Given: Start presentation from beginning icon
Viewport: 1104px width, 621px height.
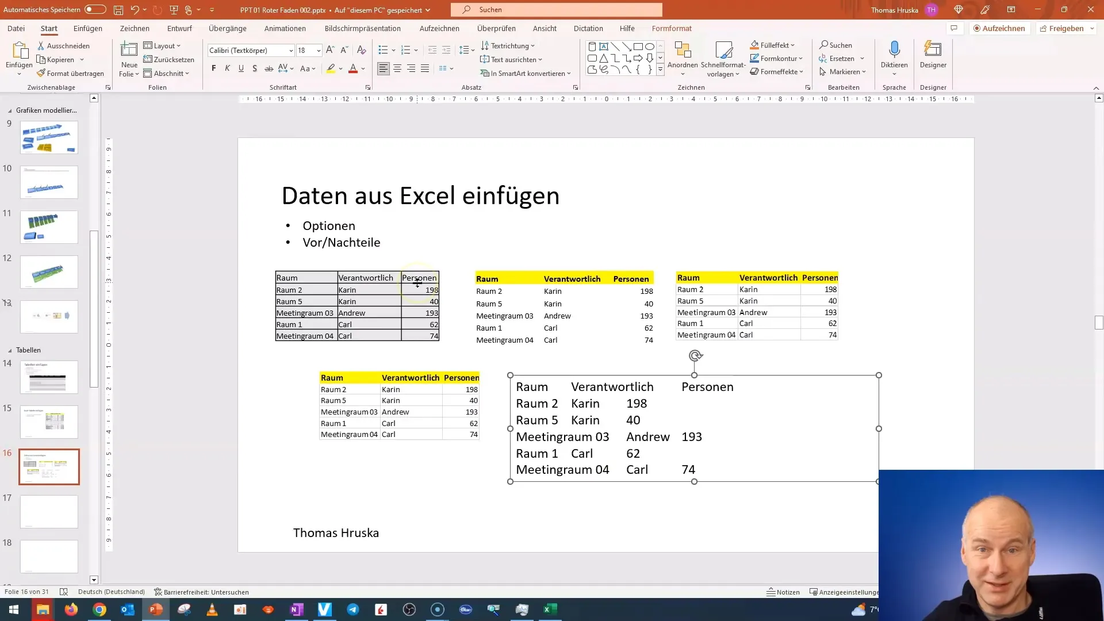Looking at the screenshot, I should [x=174, y=10].
